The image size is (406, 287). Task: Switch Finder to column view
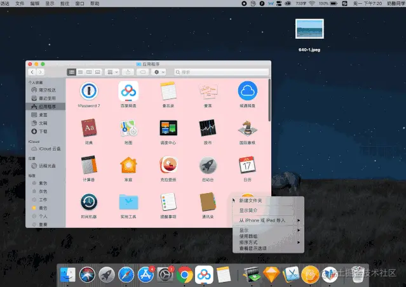[x=89, y=72]
